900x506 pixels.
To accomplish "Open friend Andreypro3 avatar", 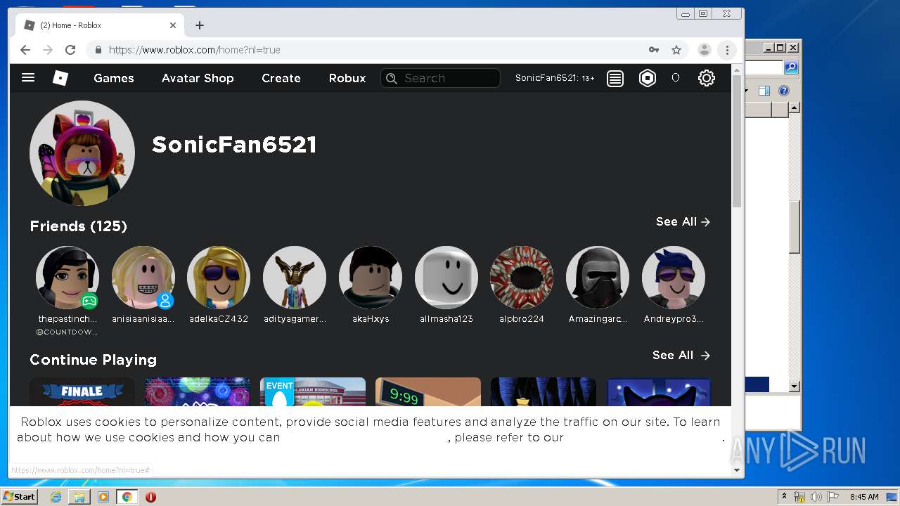I will [674, 278].
